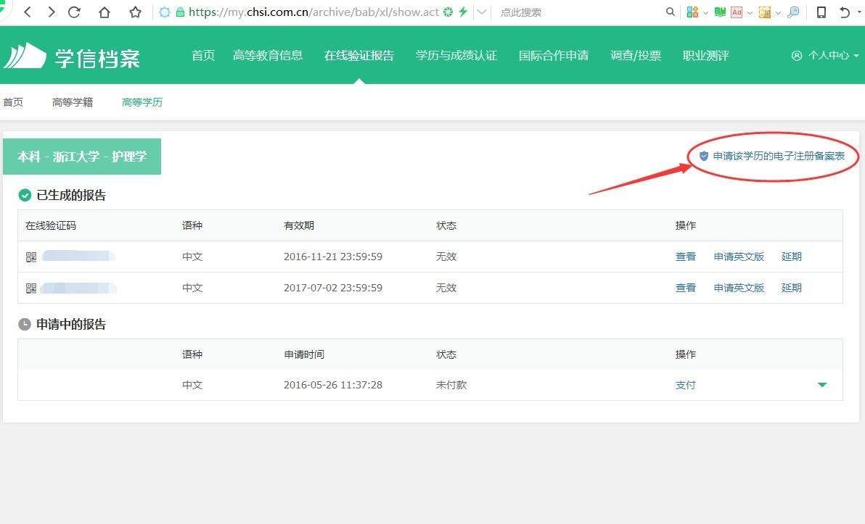Screen dimensions: 865x524
Task: Click the QR code icon beside the first verification code
Action: (30, 256)
